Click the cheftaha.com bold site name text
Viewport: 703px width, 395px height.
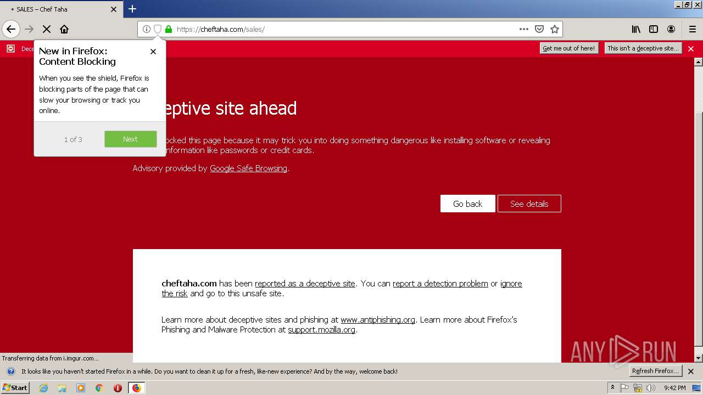point(189,284)
